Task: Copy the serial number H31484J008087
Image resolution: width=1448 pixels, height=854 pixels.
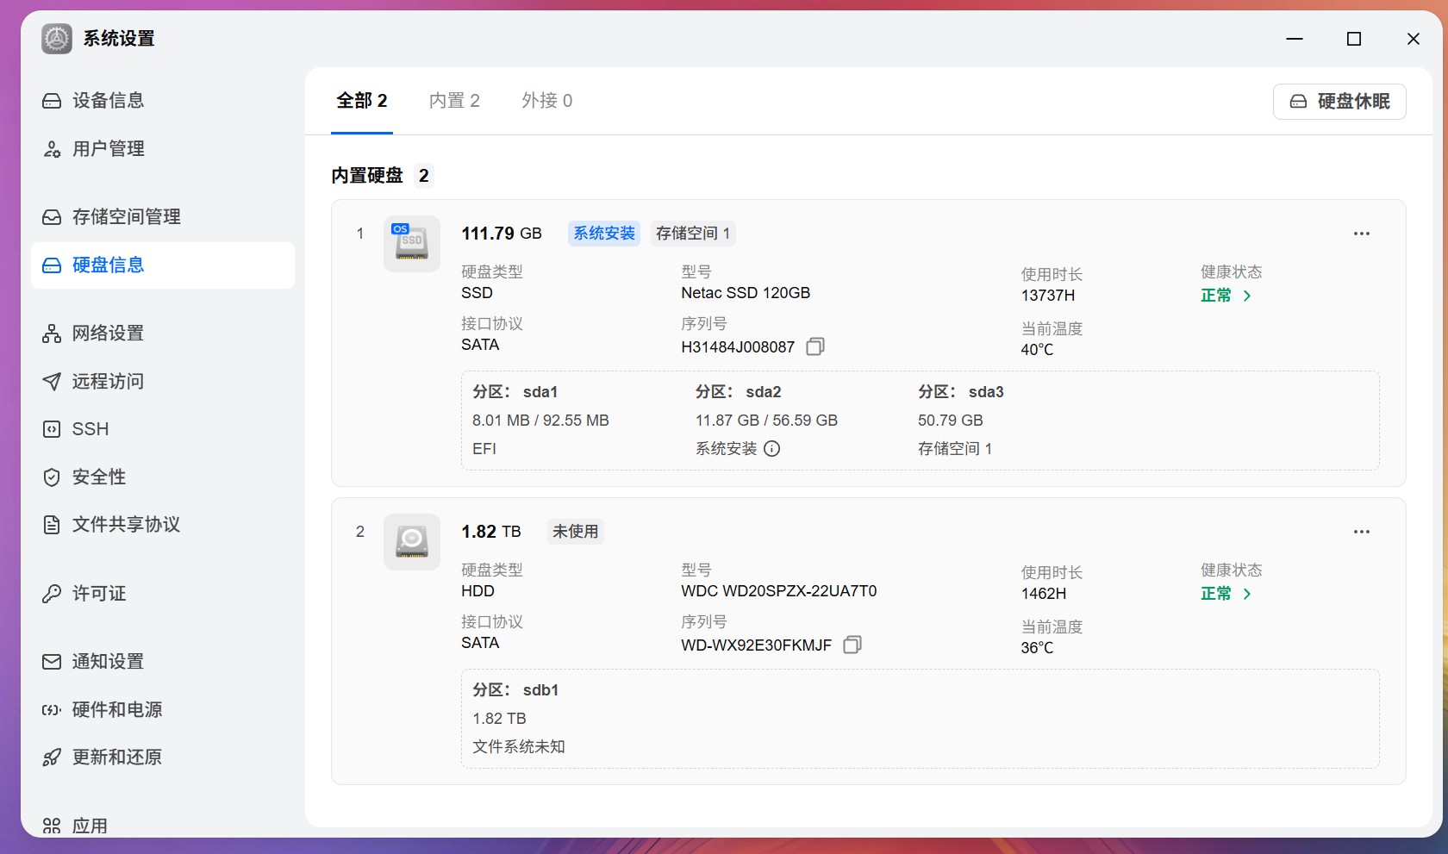Action: pyautogui.click(x=815, y=346)
